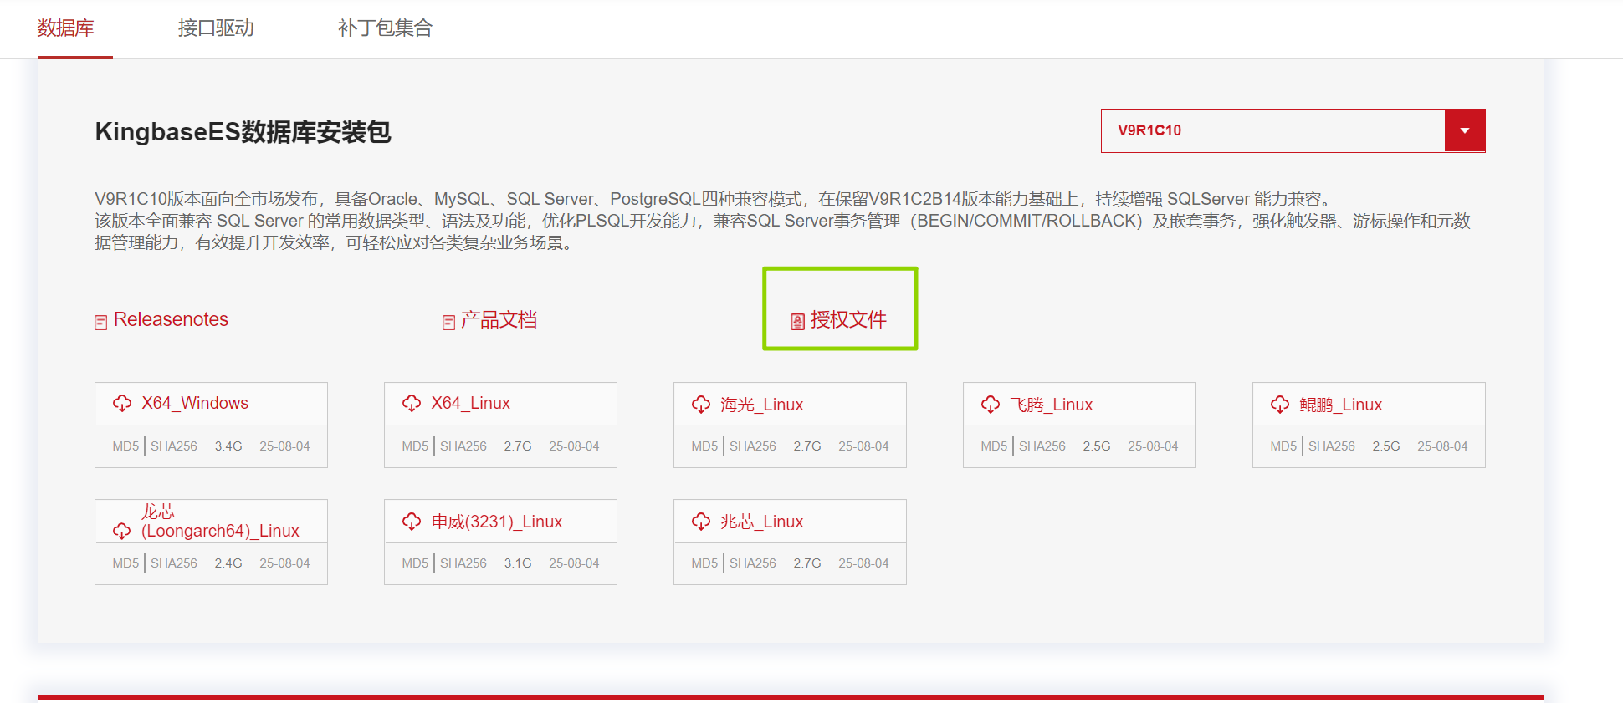View MD5 for 鲲鹏_Linux
This screenshot has height=703, width=1623.
[x=1283, y=446]
